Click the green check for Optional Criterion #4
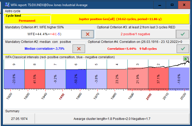Screen dimensions: 192x126 (183, 49)
